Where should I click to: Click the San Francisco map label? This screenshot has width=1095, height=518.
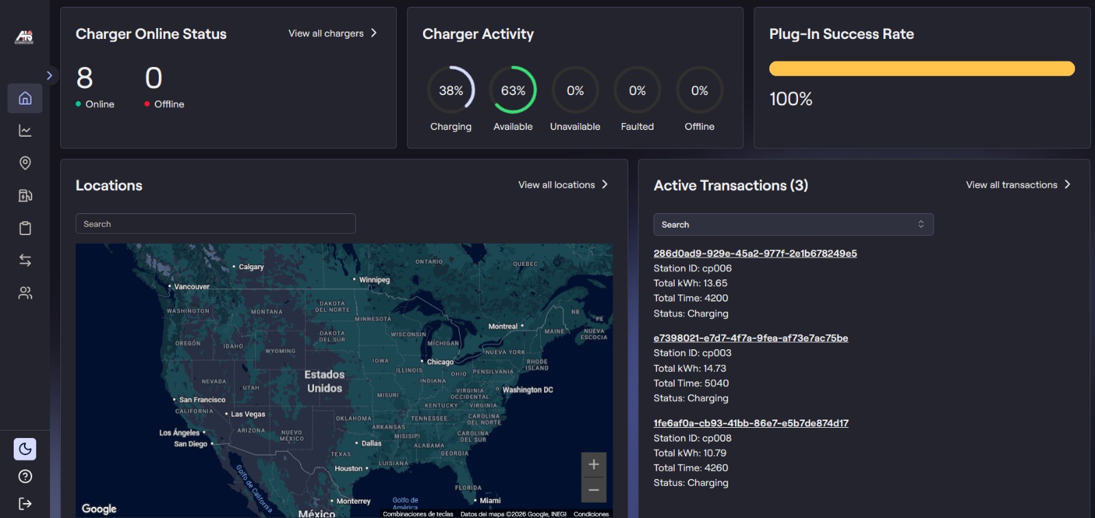202,400
